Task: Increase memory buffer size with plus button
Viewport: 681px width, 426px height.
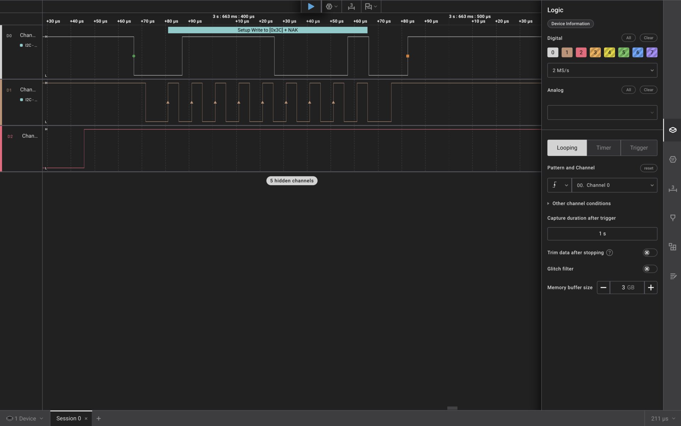Action: pos(651,287)
